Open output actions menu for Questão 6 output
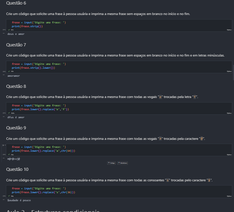234x212 pixels. click(x=4, y=33)
